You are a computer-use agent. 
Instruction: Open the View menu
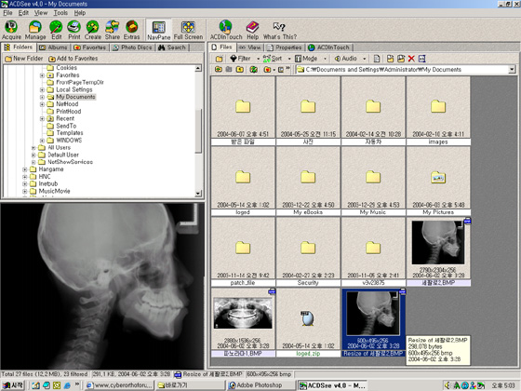tap(41, 13)
